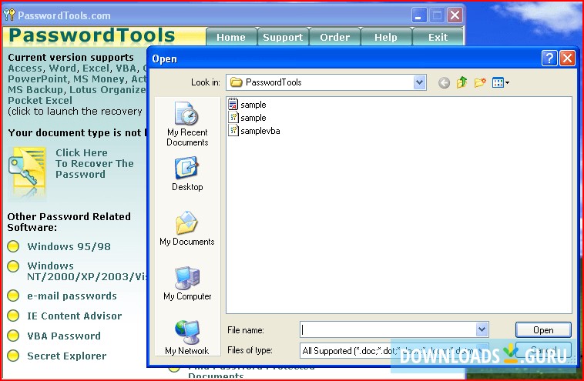Click Here To Recover The Password link

[95, 164]
